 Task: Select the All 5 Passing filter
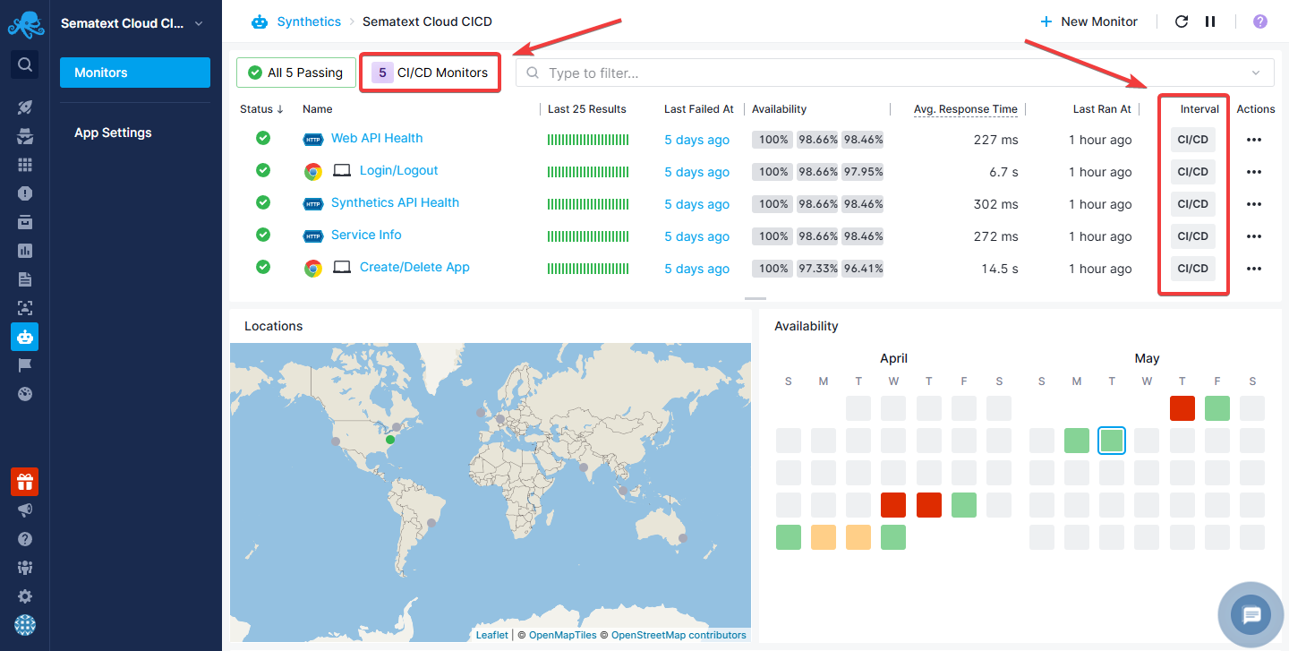296,73
